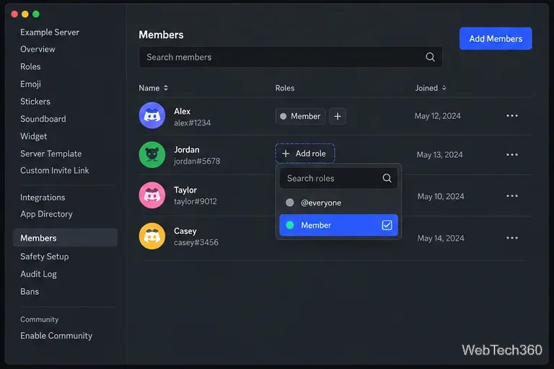Screen dimensions: 554x369
Task: Open Taylor's pink avatar
Action: pos(152,195)
